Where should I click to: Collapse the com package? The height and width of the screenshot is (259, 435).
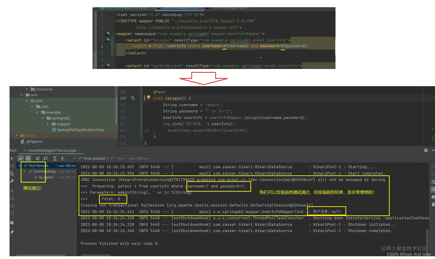point(32,106)
